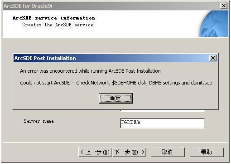Click the globe graphic in the header

click(214, 24)
